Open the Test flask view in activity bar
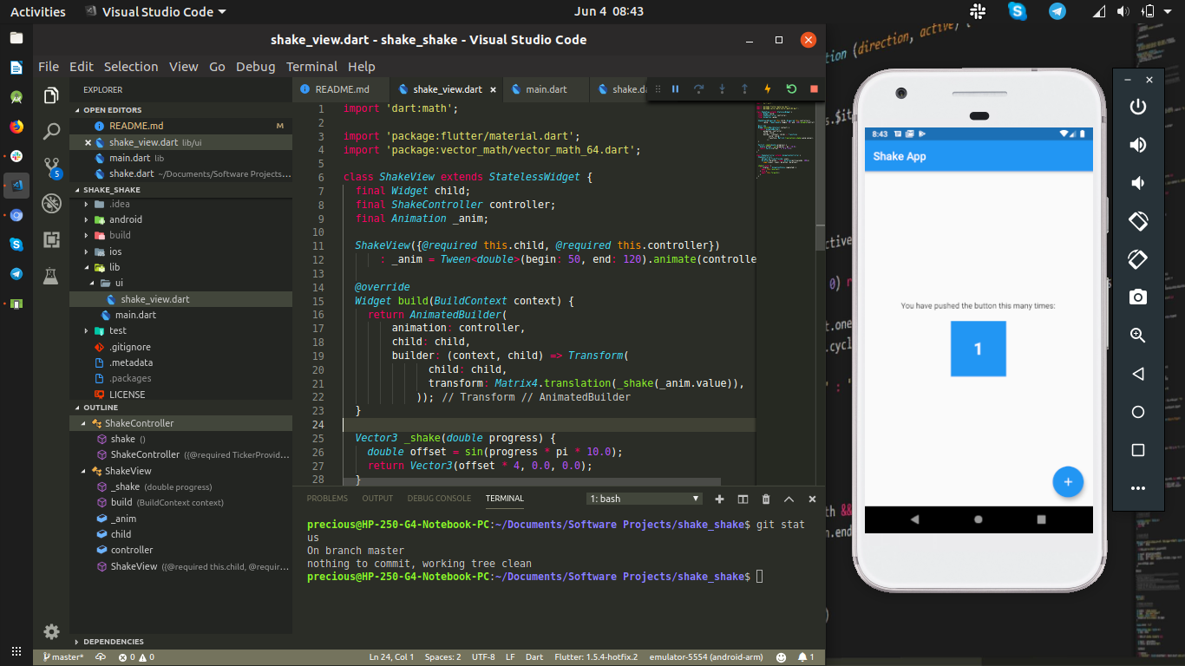The width and height of the screenshot is (1185, 666). pyautogui.click(x=51, y=276)
